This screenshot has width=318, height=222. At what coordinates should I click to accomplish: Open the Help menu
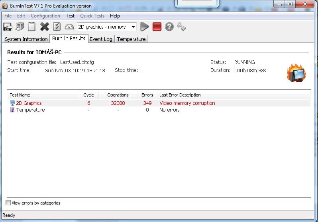[x=115, y=16]
